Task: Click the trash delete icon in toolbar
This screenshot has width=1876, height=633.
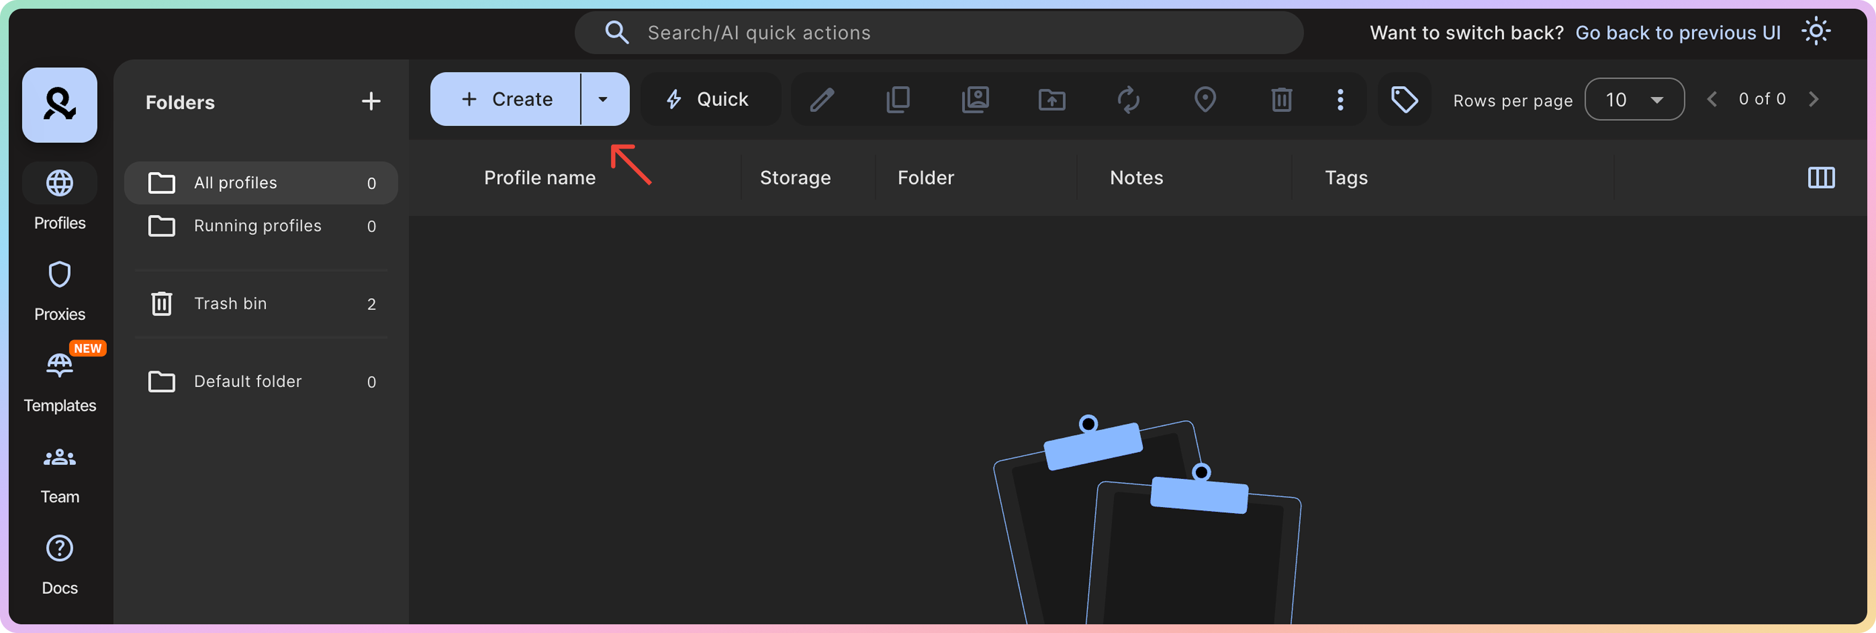Action: pyautogui.click(x=1281, y=100)
